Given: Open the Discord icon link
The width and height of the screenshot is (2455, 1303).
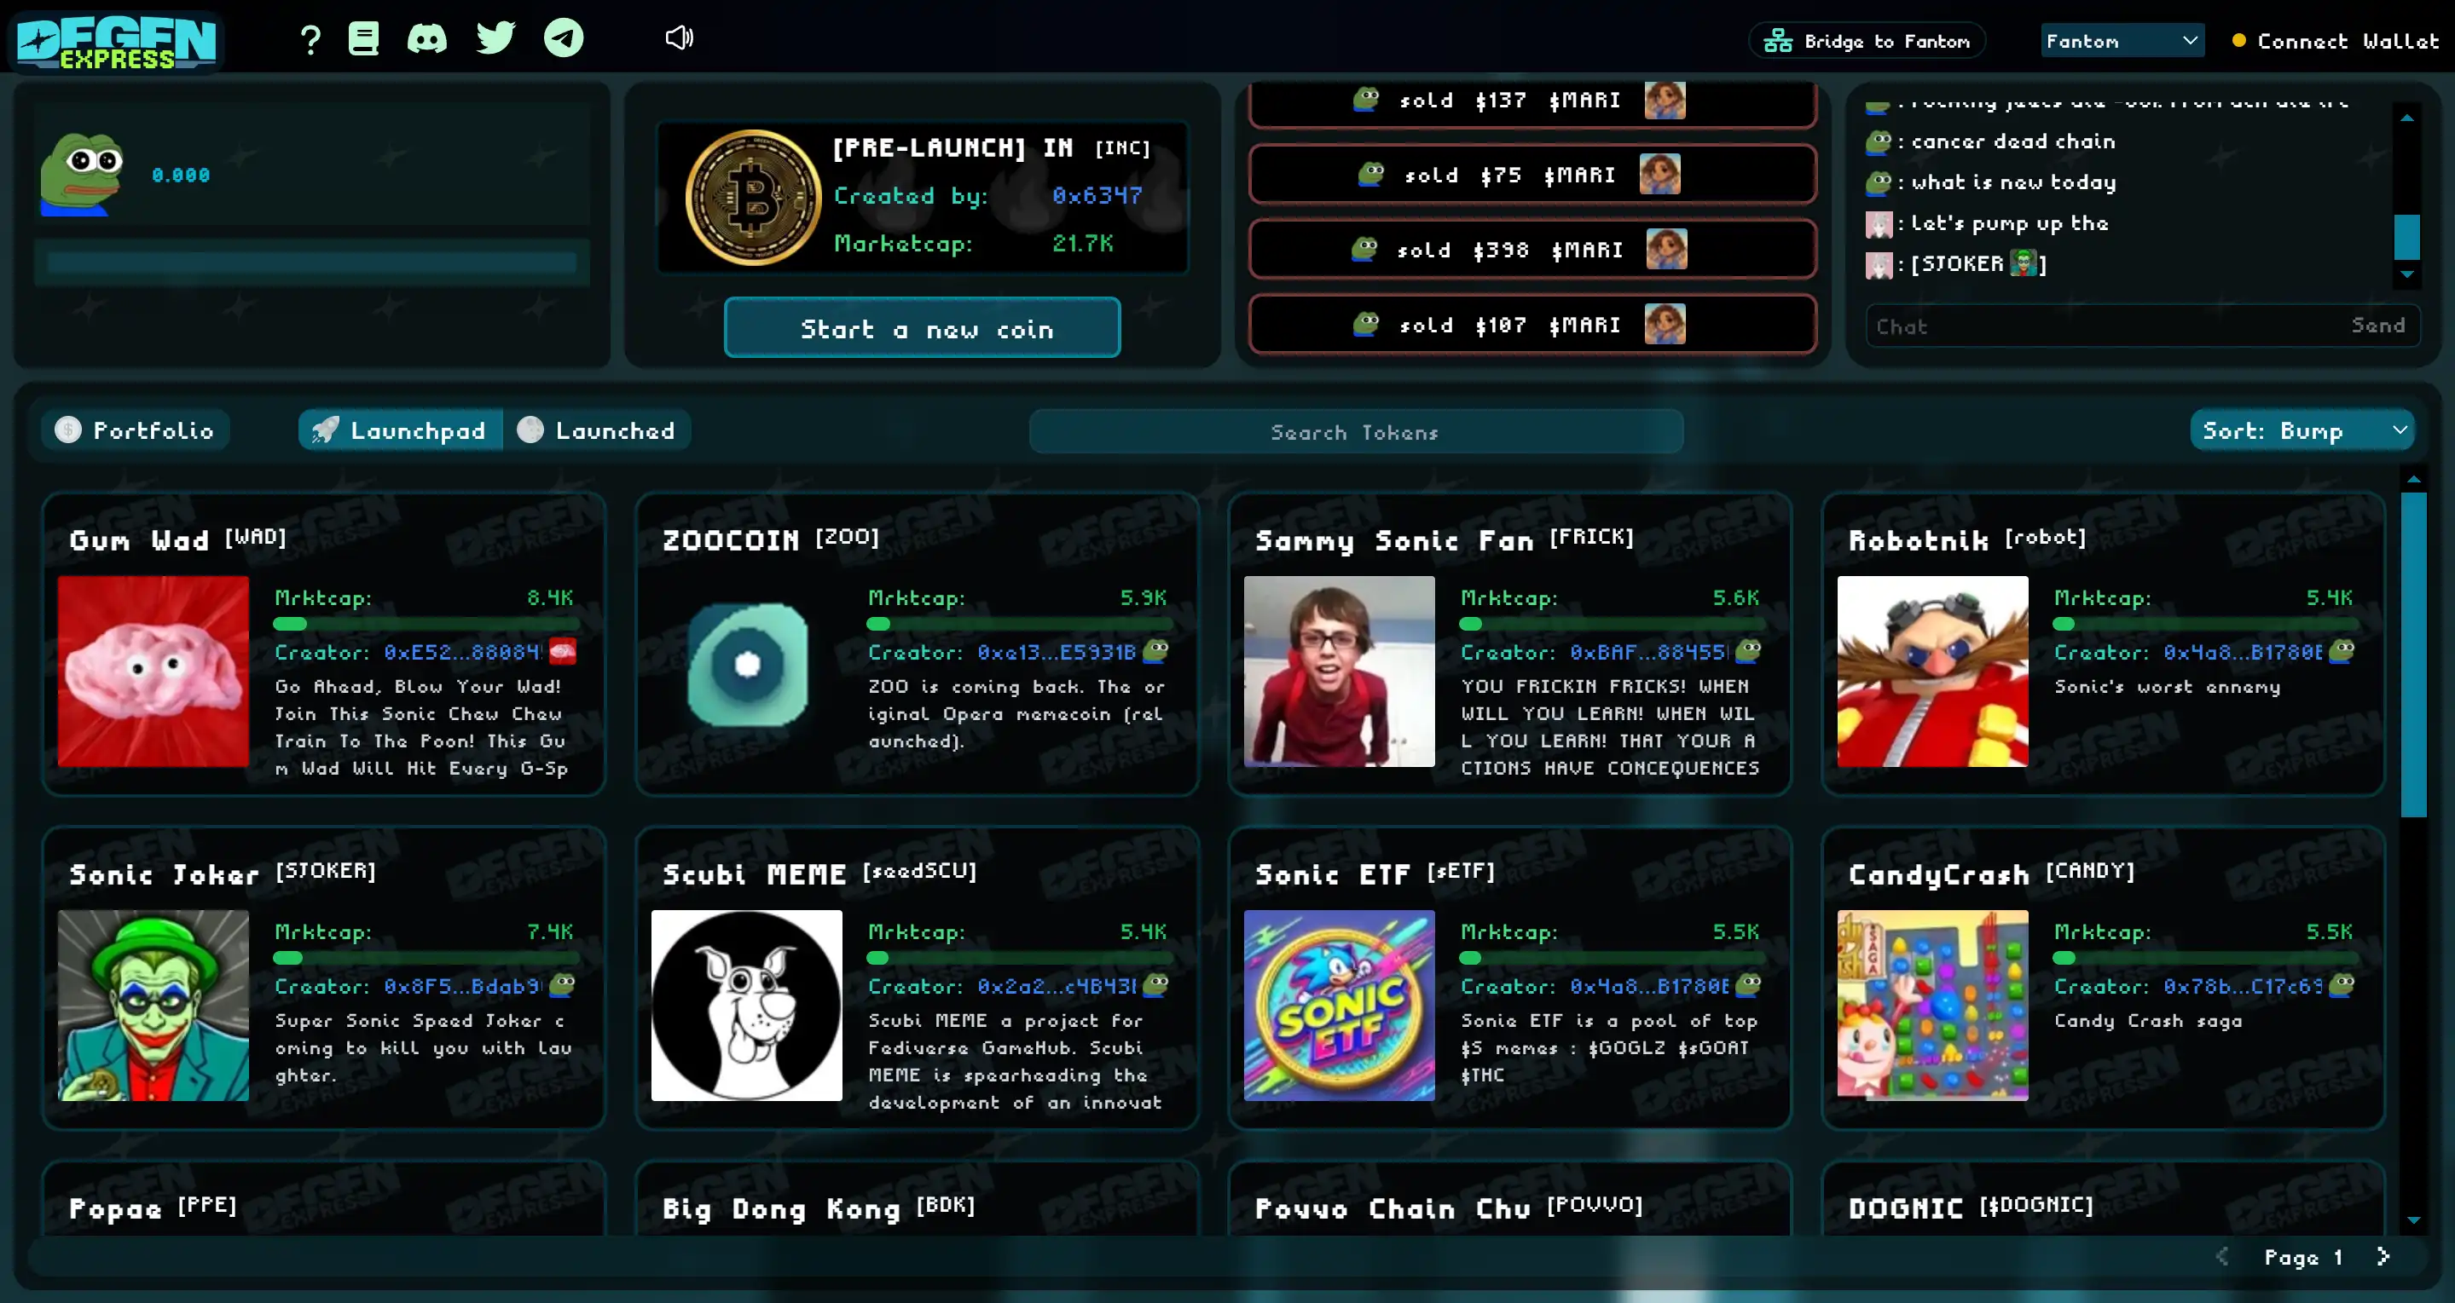Looking at the screenshot, I should click(x=426, y=39).
